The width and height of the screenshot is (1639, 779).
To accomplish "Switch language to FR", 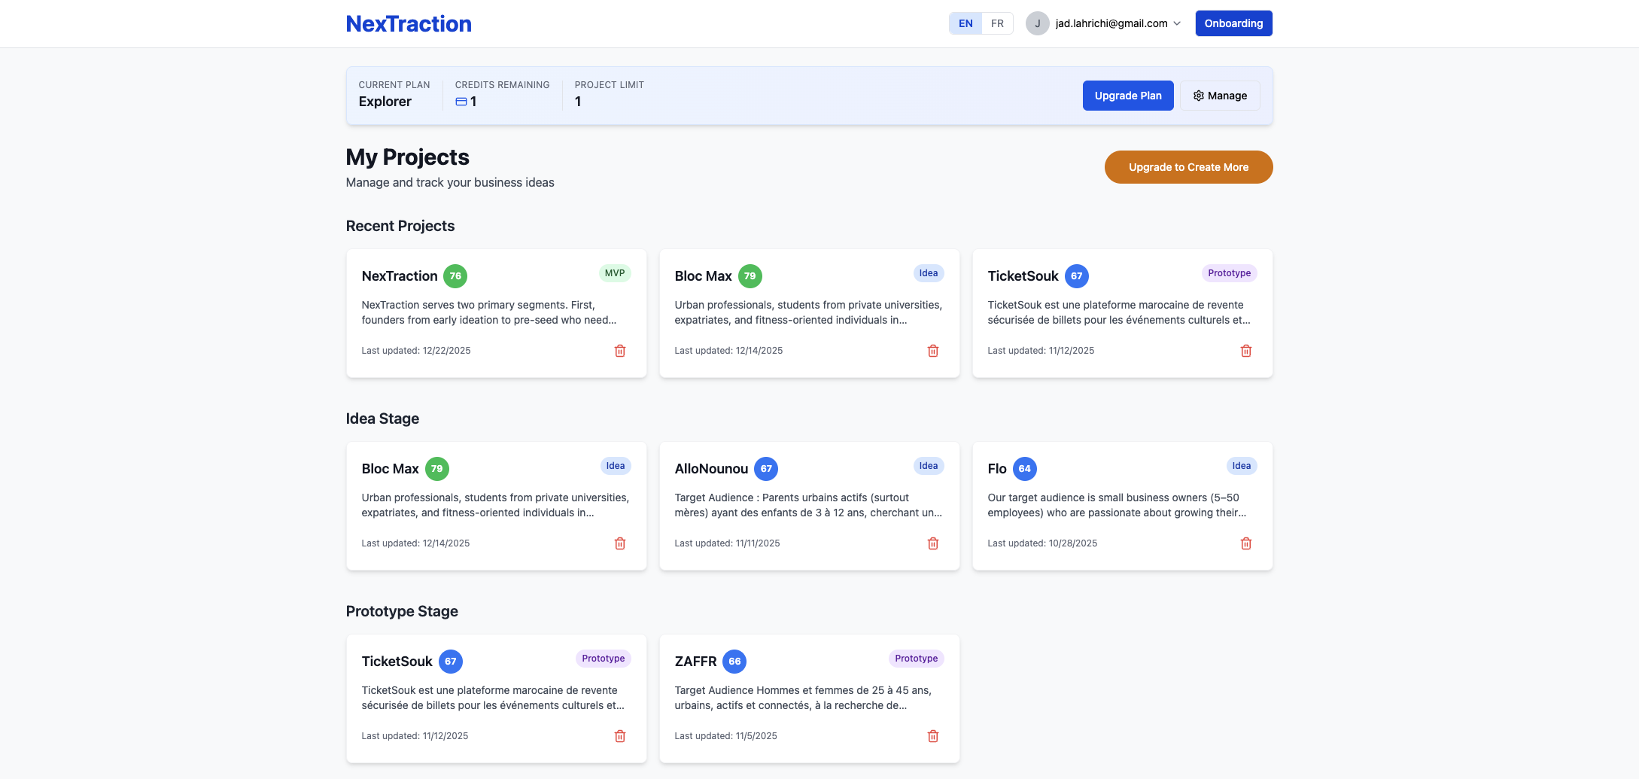I will click(997, 23).
